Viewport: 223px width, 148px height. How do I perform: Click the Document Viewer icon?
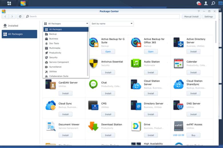51,126
